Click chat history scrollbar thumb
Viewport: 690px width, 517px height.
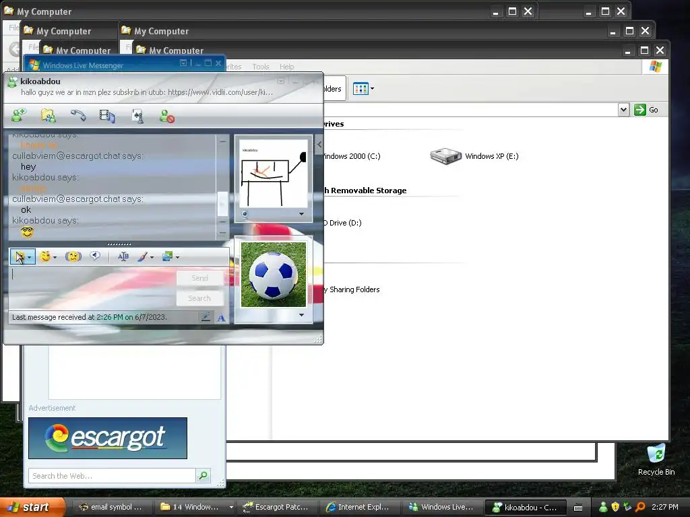222,203
